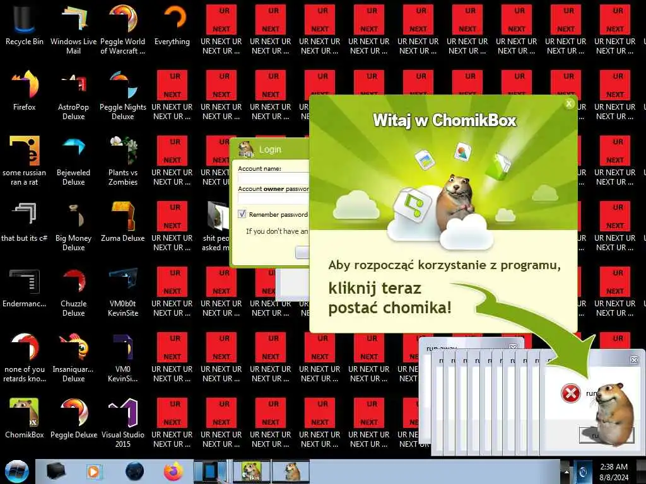This screenshot has height=484, width=646.
Task: Click the Login window title
Action: 270,149
